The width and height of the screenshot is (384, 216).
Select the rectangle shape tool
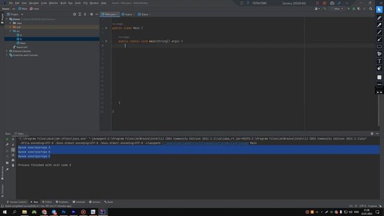(379, 47)
